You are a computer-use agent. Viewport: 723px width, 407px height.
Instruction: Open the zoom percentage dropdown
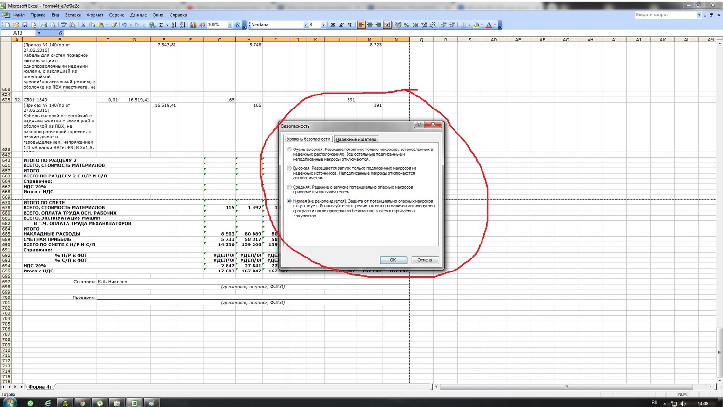[230, 25]
